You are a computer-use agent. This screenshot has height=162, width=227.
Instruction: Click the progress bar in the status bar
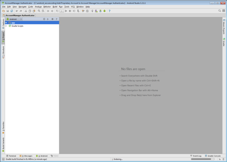(203, 159)
